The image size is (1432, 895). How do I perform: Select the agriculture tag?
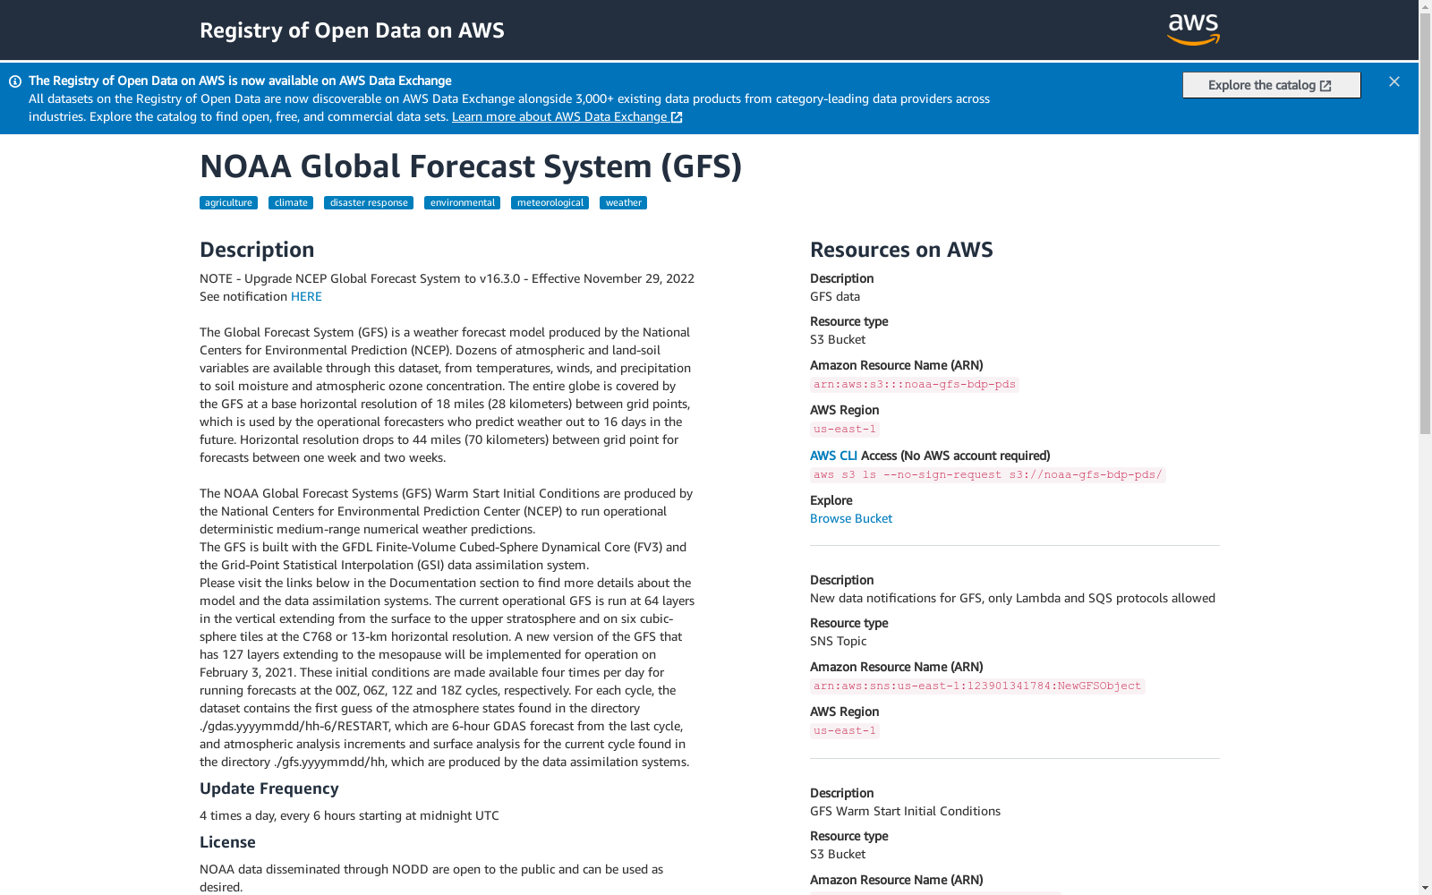click(228, 203)
